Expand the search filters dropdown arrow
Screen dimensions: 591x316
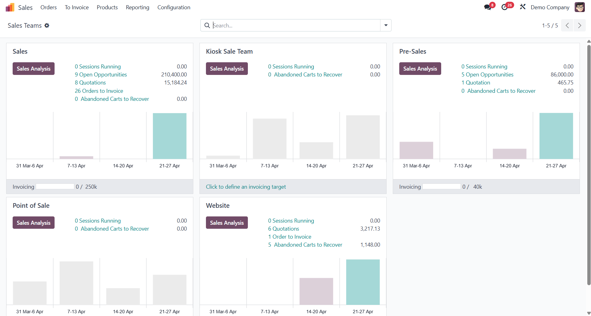[x=386, y=25]
